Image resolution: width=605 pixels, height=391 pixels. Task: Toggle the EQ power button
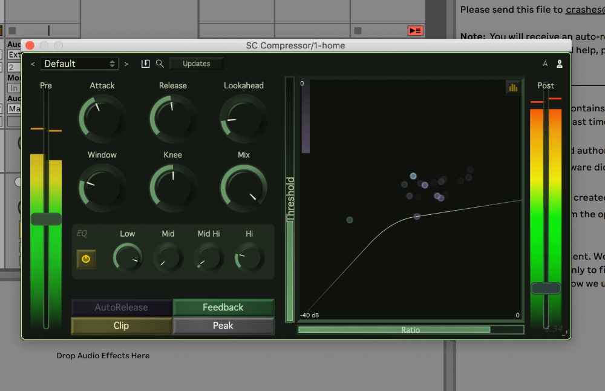[86, 258]
